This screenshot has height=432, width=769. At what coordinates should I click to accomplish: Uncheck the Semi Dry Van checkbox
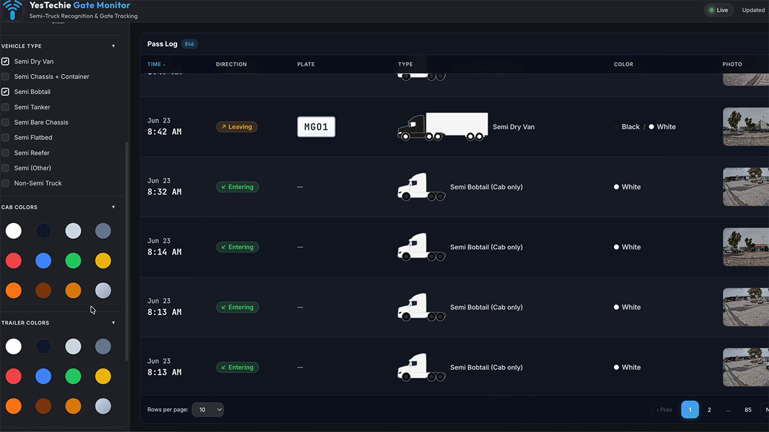point(5,61)
